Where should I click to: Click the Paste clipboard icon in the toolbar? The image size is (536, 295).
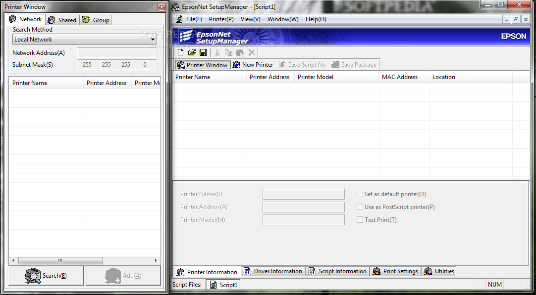coord(240,52)
